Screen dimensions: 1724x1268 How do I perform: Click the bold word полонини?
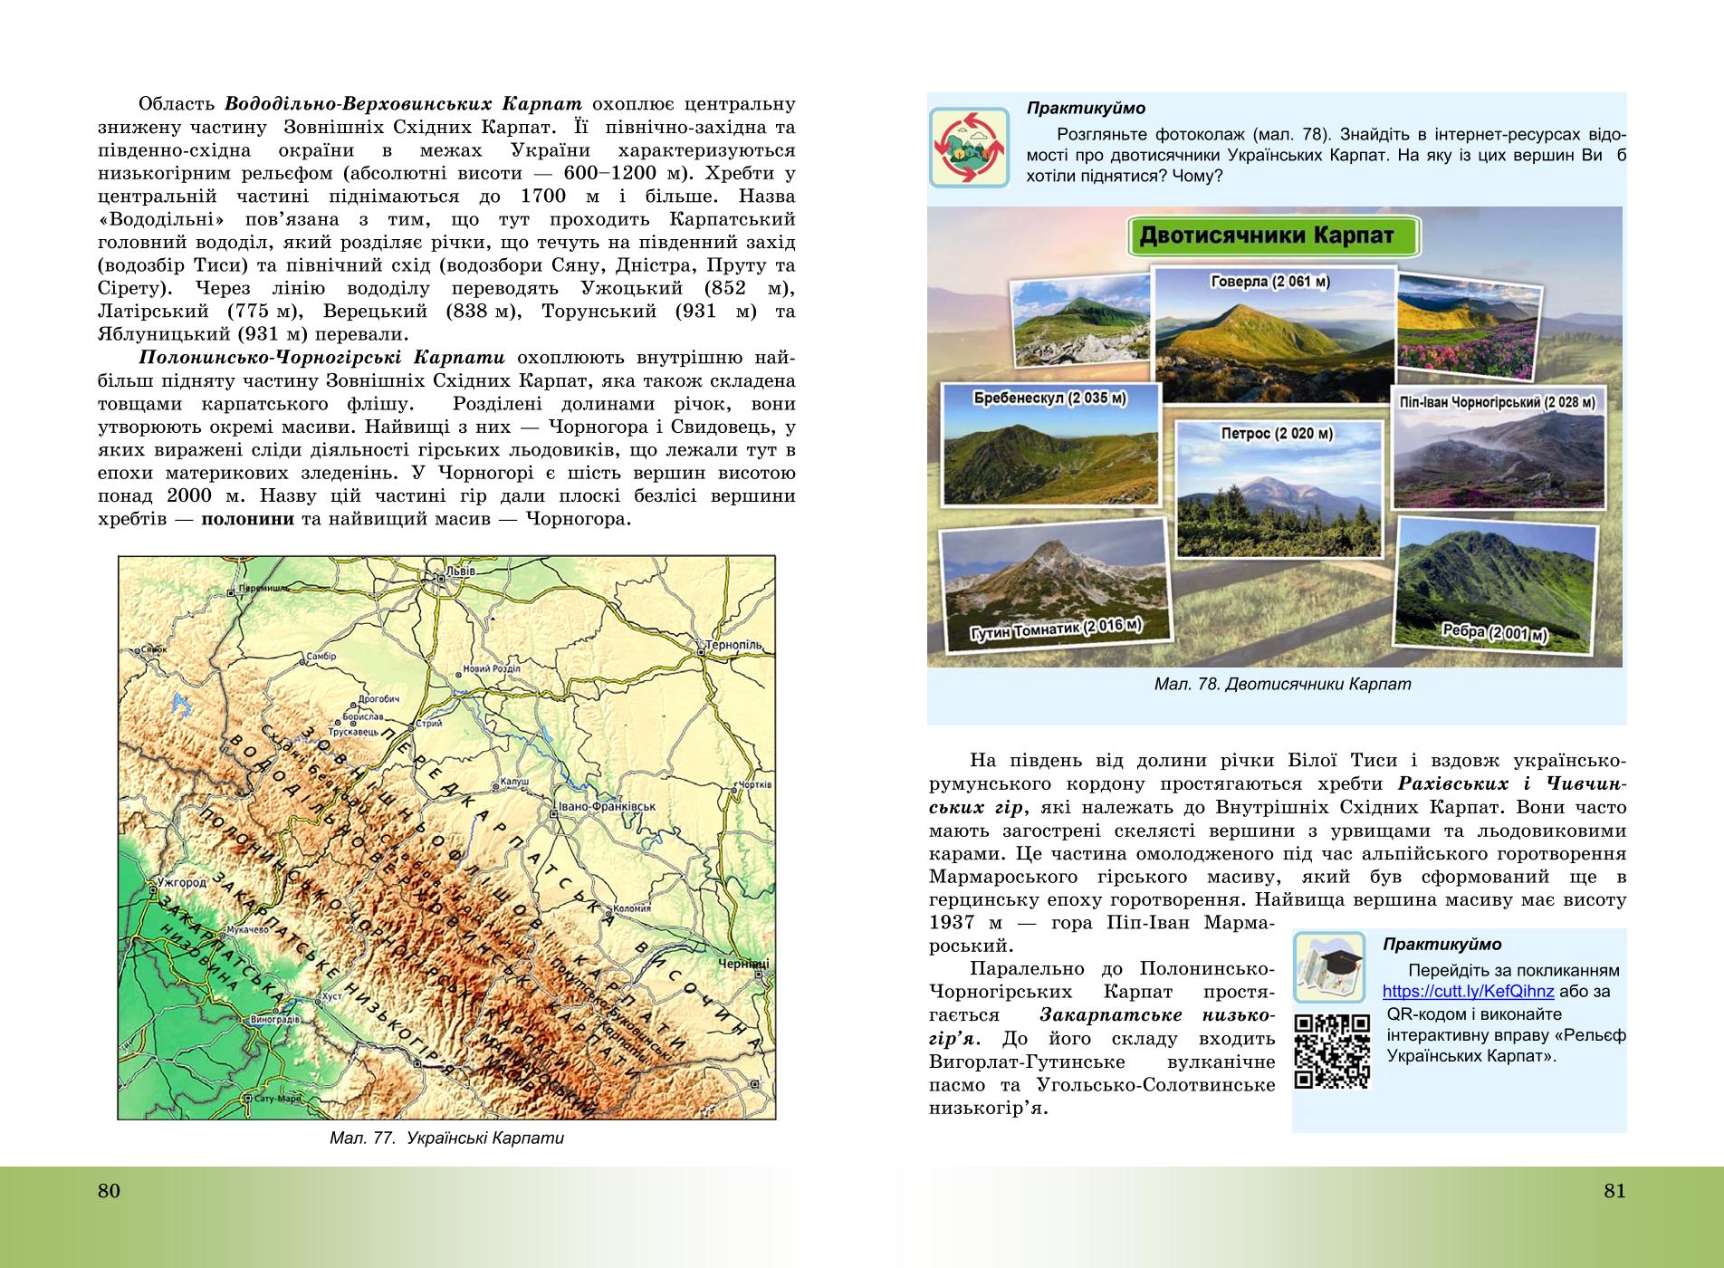coord(248,519)
